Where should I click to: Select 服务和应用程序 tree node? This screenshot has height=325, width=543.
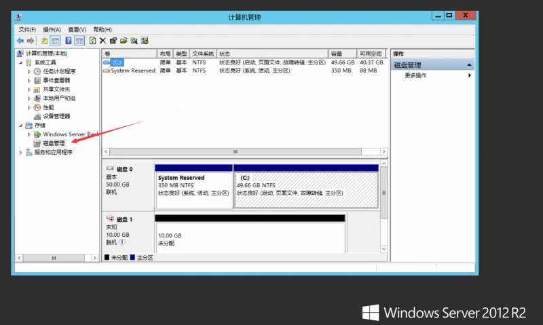coord(54,152)
